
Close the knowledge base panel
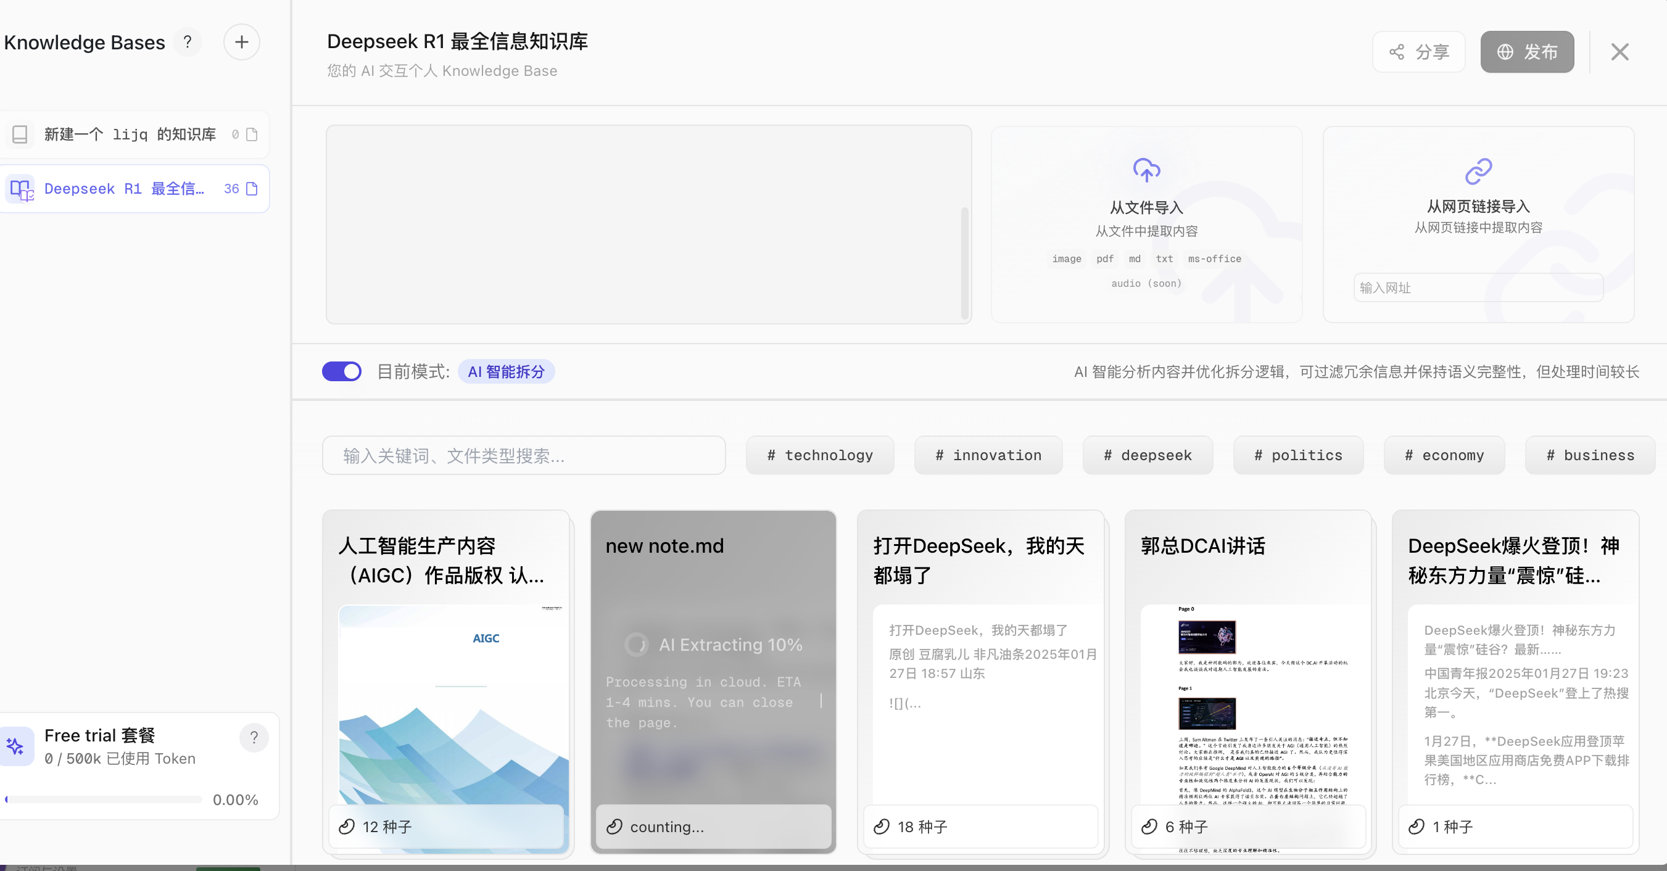click(1619, 52)
